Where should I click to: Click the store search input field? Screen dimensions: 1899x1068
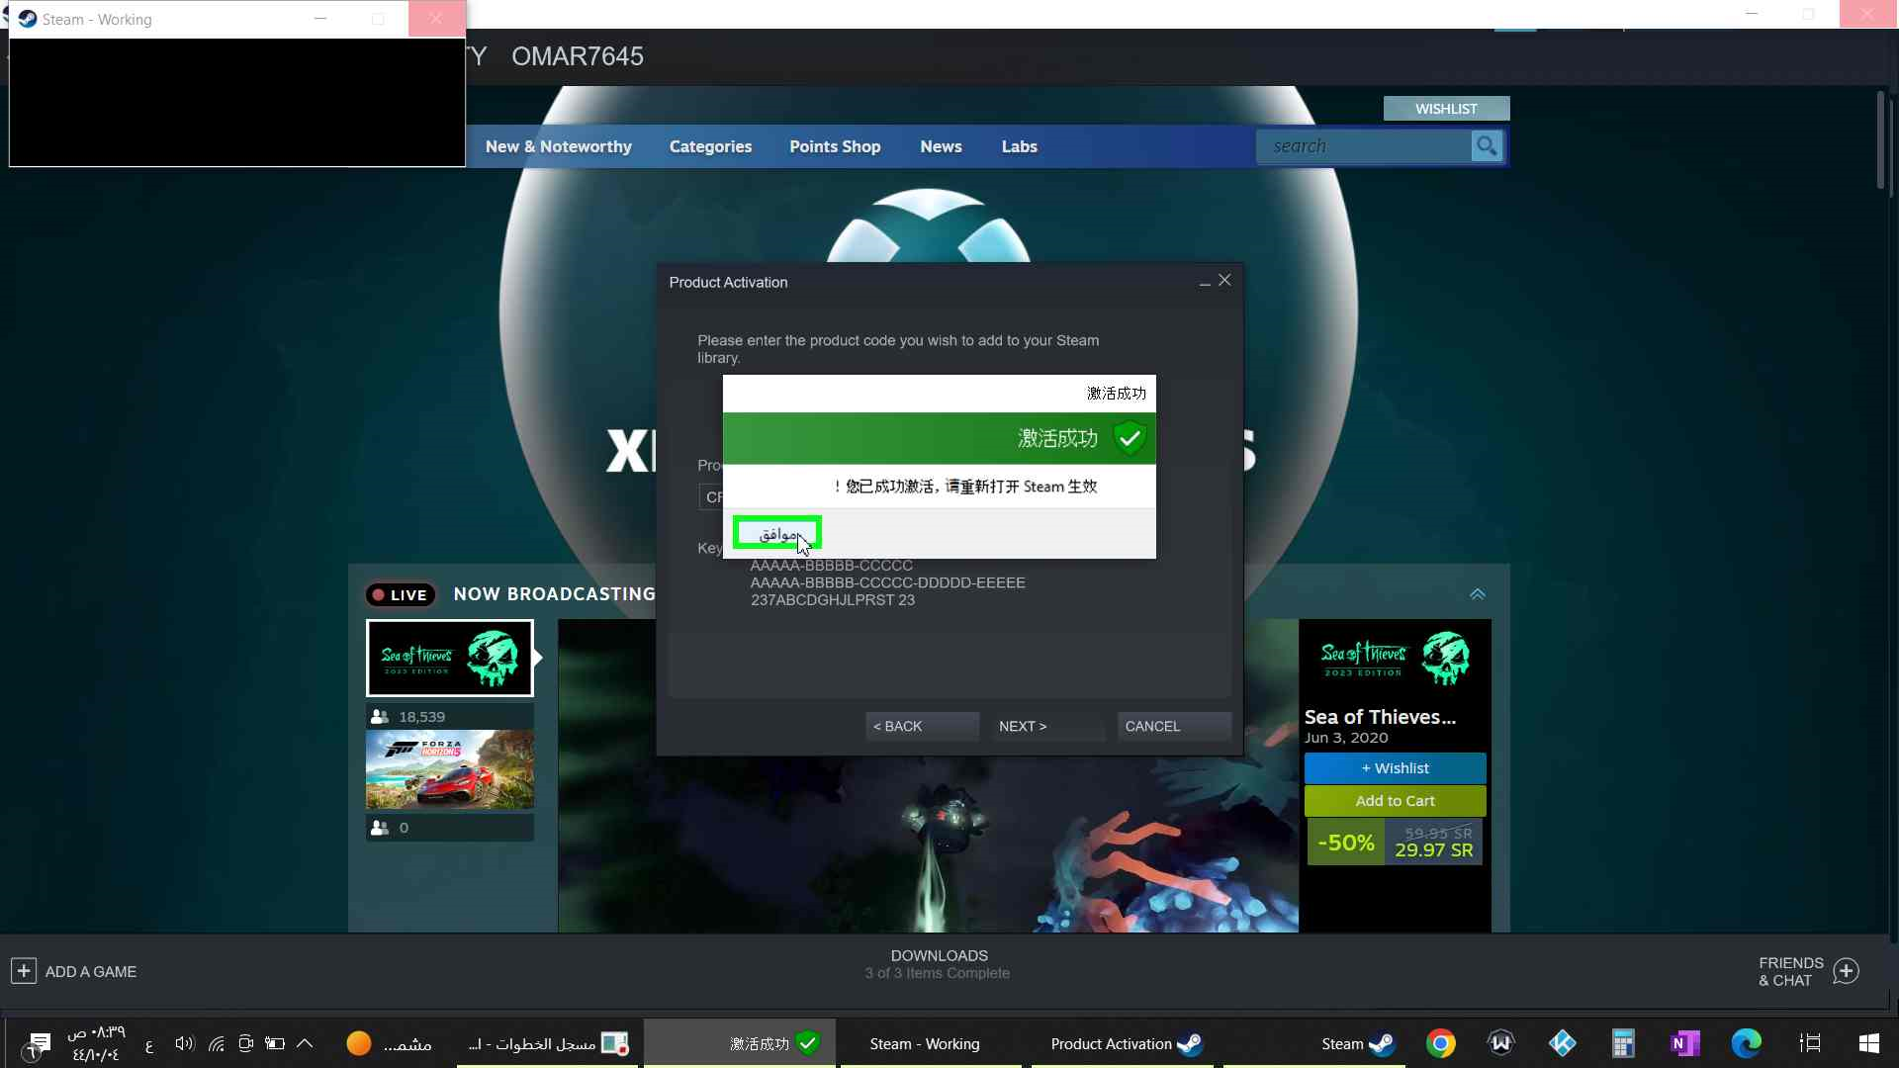(1365, 146)
